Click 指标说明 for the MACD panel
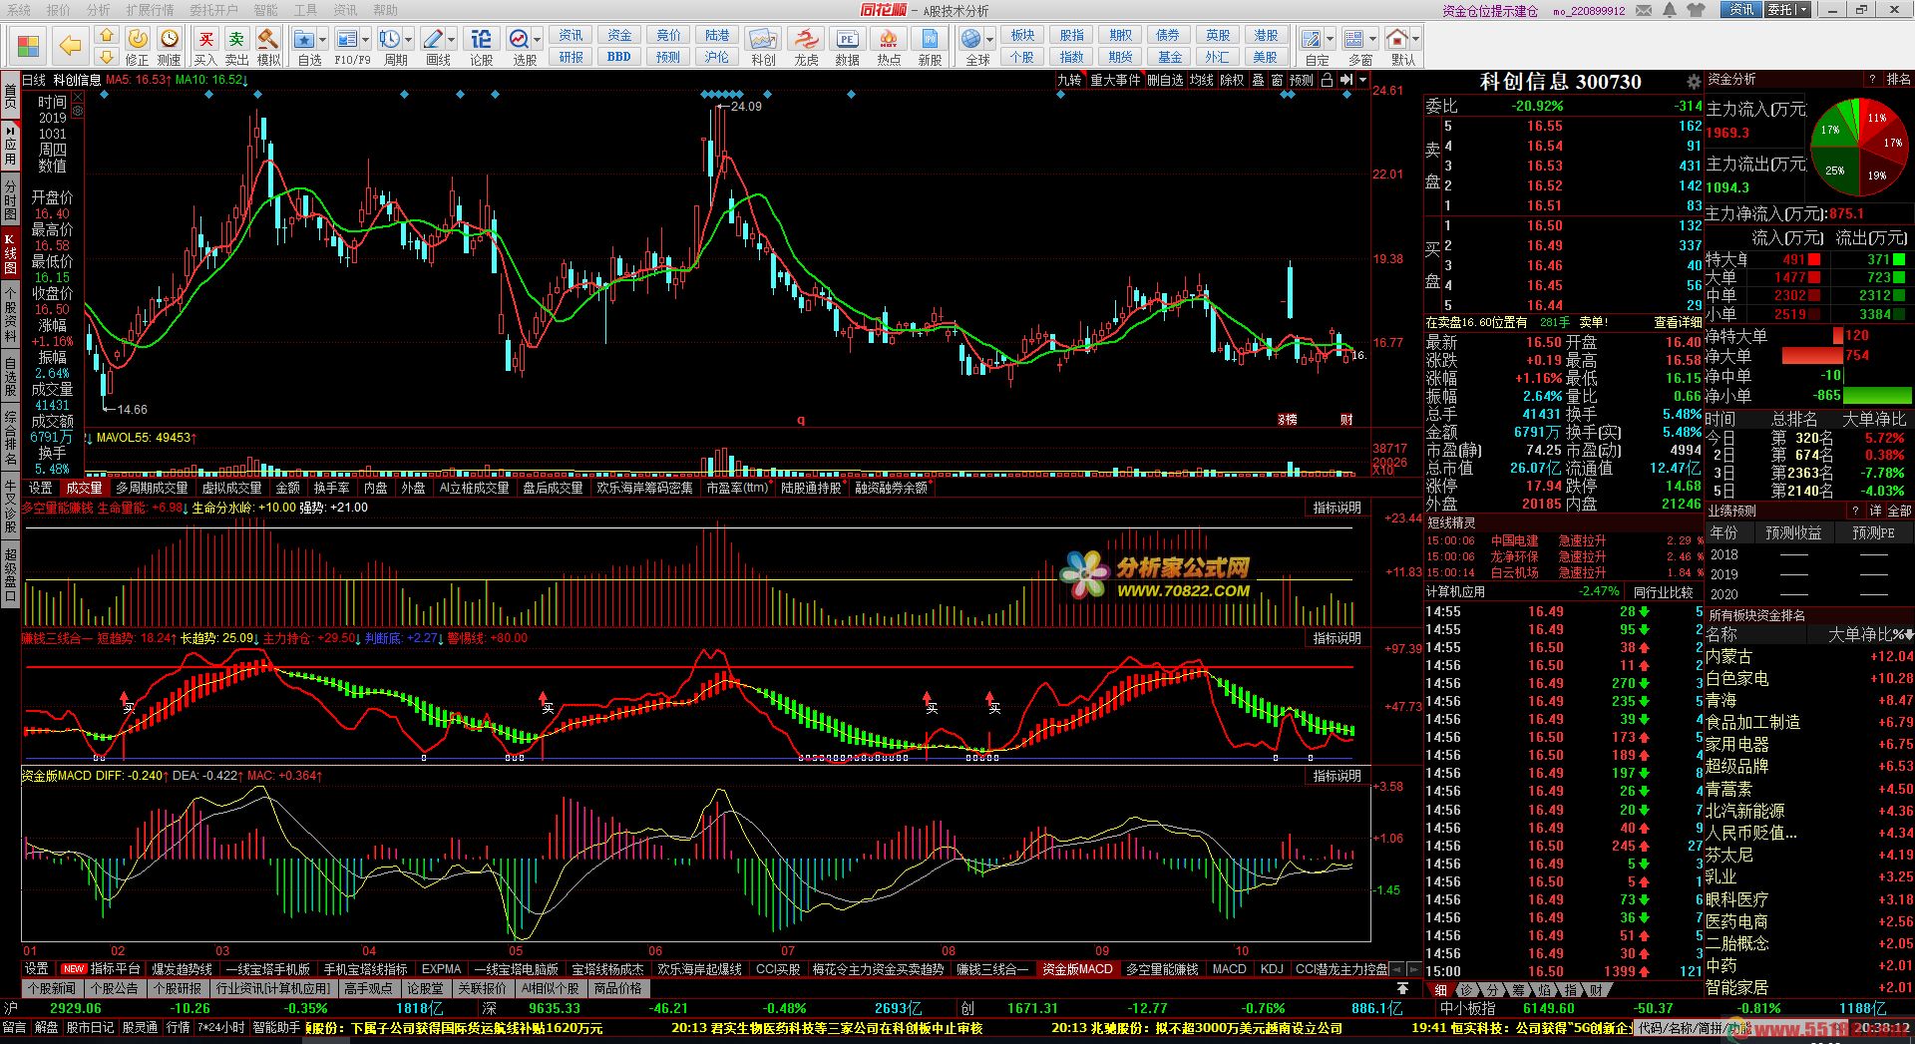The height and width of the screenshot is (1044, 1915). (x=1337, y=776)
